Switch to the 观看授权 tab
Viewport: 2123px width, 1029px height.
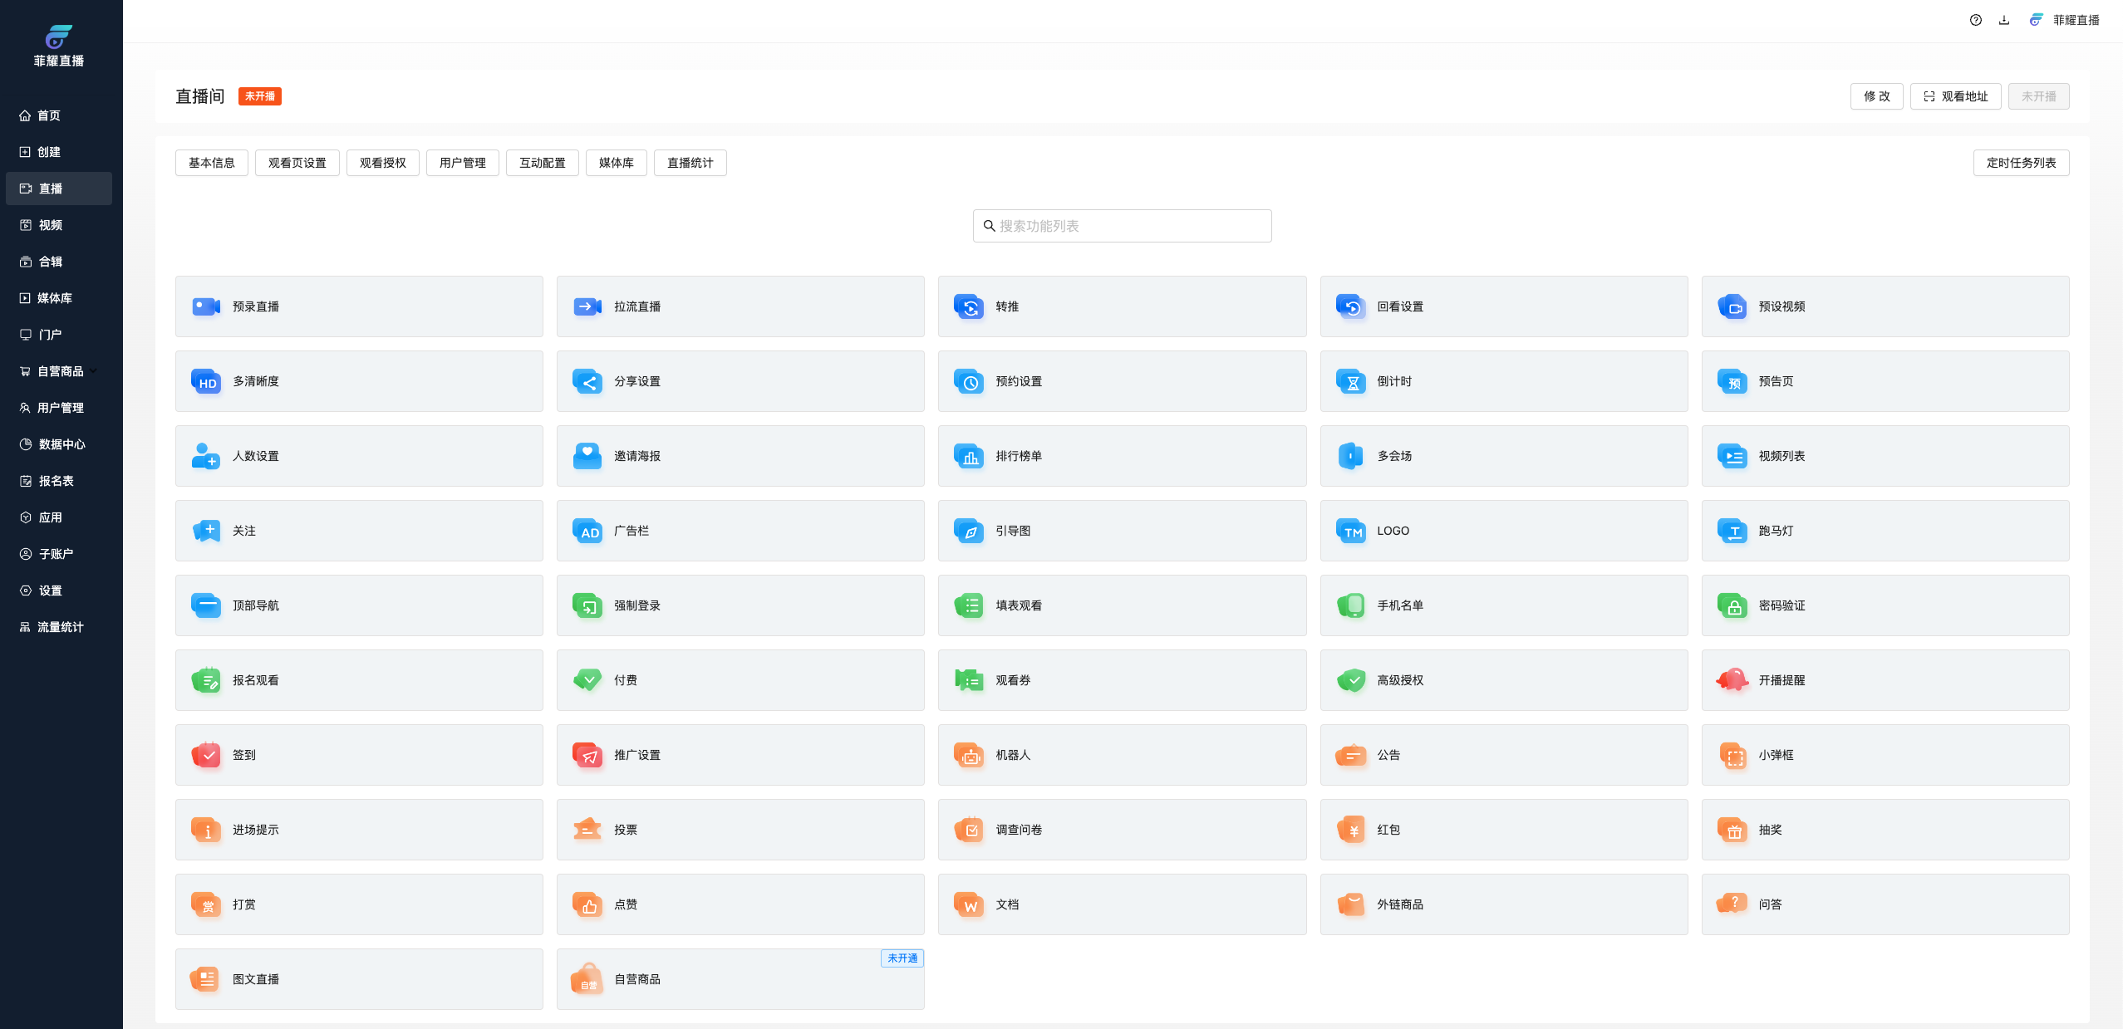click(382, 163)
